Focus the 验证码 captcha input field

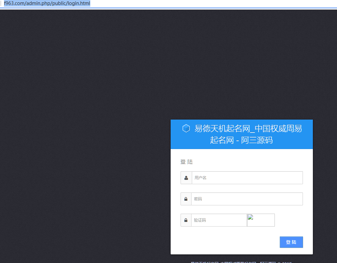pos(219,220)
